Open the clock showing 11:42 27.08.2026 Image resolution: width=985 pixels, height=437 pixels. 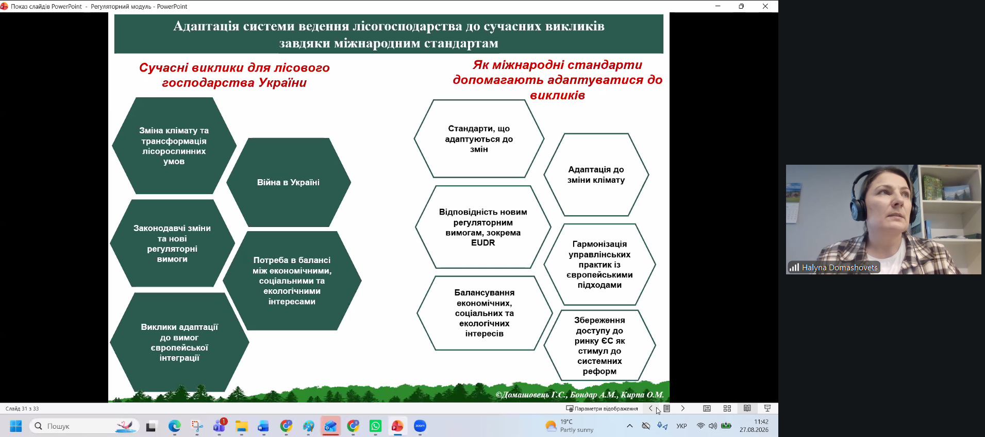click(754, 426)
